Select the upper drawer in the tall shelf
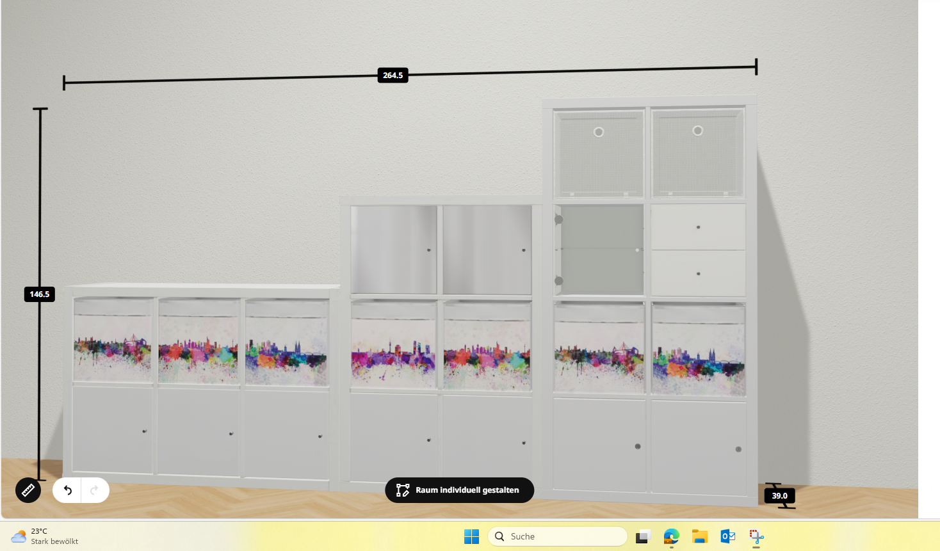 (698, 227)
